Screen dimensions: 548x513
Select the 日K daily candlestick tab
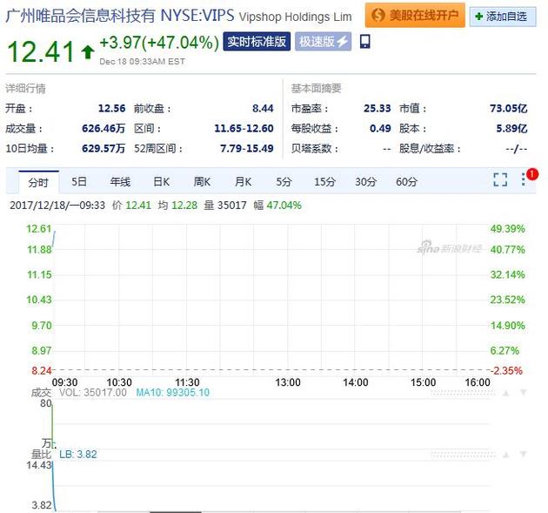point(161,182)
